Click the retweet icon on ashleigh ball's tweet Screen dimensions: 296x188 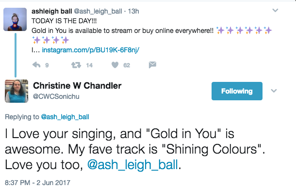tap(76, 65)
